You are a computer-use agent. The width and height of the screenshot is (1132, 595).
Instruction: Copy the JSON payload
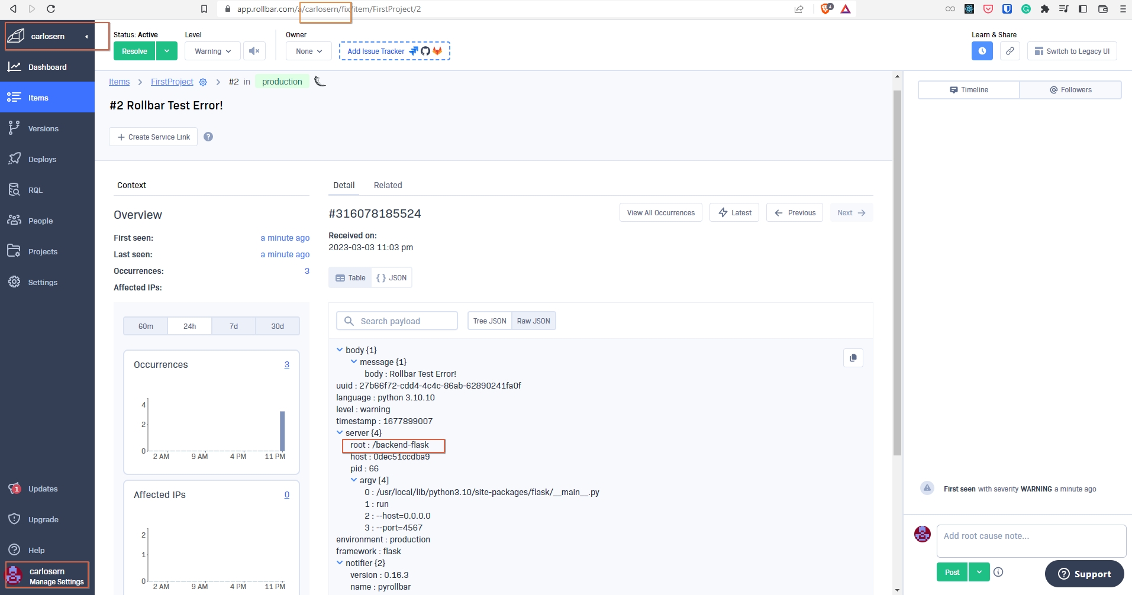click(x=853, y=357)
